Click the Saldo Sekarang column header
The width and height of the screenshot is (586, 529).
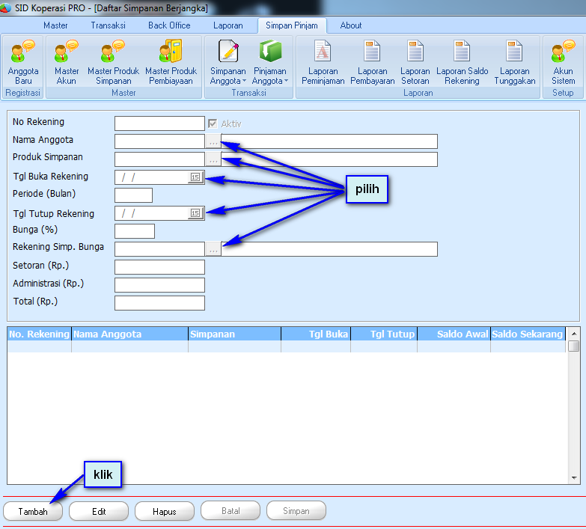(528, 334)
